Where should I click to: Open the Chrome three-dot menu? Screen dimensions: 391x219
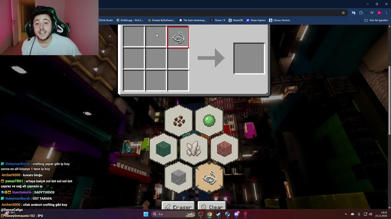(x=387, y=13)
